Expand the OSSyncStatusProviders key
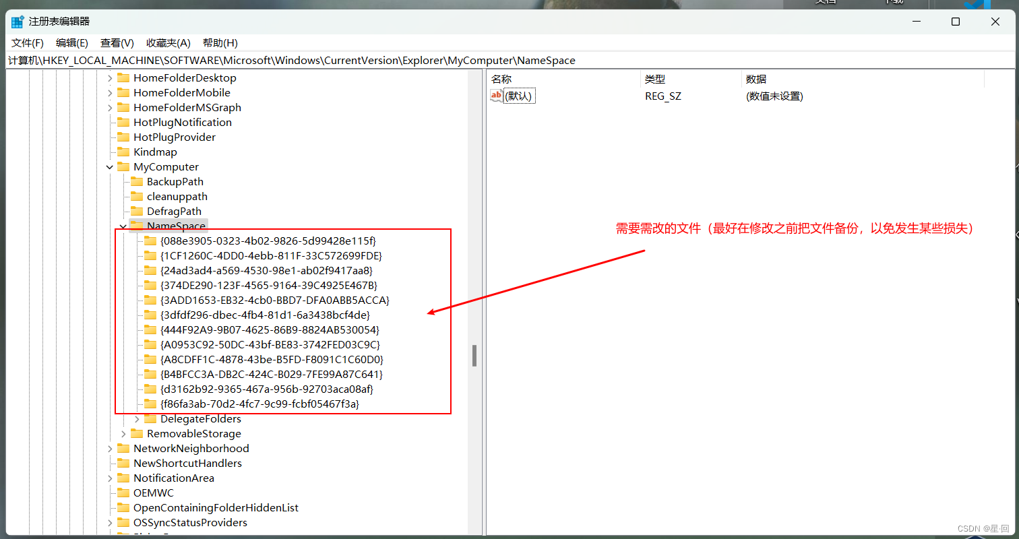 [111, 523]
